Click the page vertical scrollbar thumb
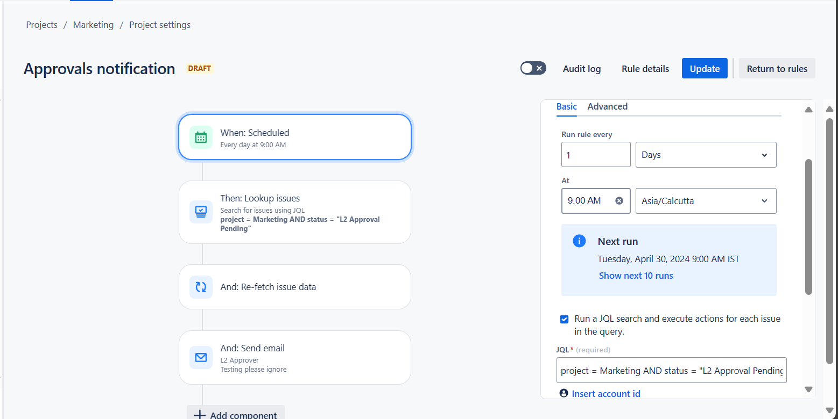The image size is (838, 419). point(829,241)
